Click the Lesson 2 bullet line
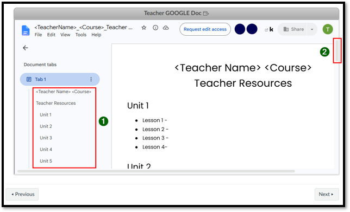This screenshot has width=350, height=212. click(155, 129)
